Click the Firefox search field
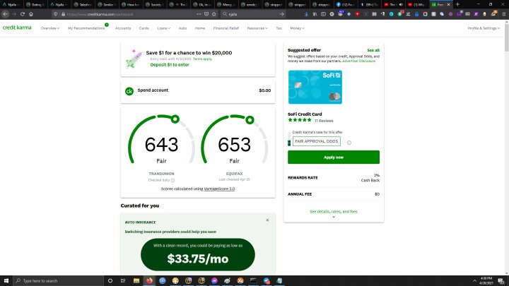This screenshot has height=286, width=509. (253, 14)
